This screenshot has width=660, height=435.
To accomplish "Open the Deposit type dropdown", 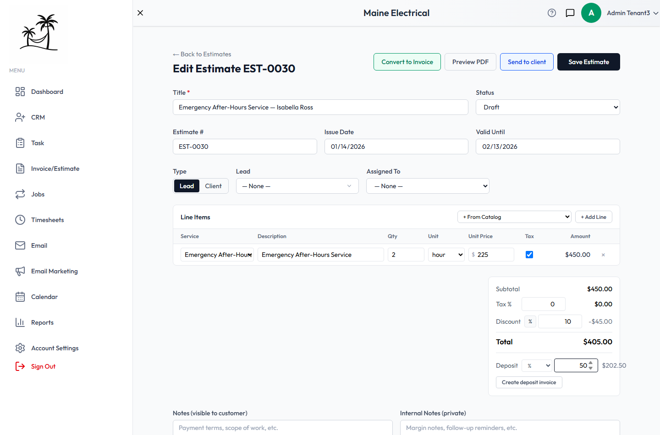I will (537, 365).
